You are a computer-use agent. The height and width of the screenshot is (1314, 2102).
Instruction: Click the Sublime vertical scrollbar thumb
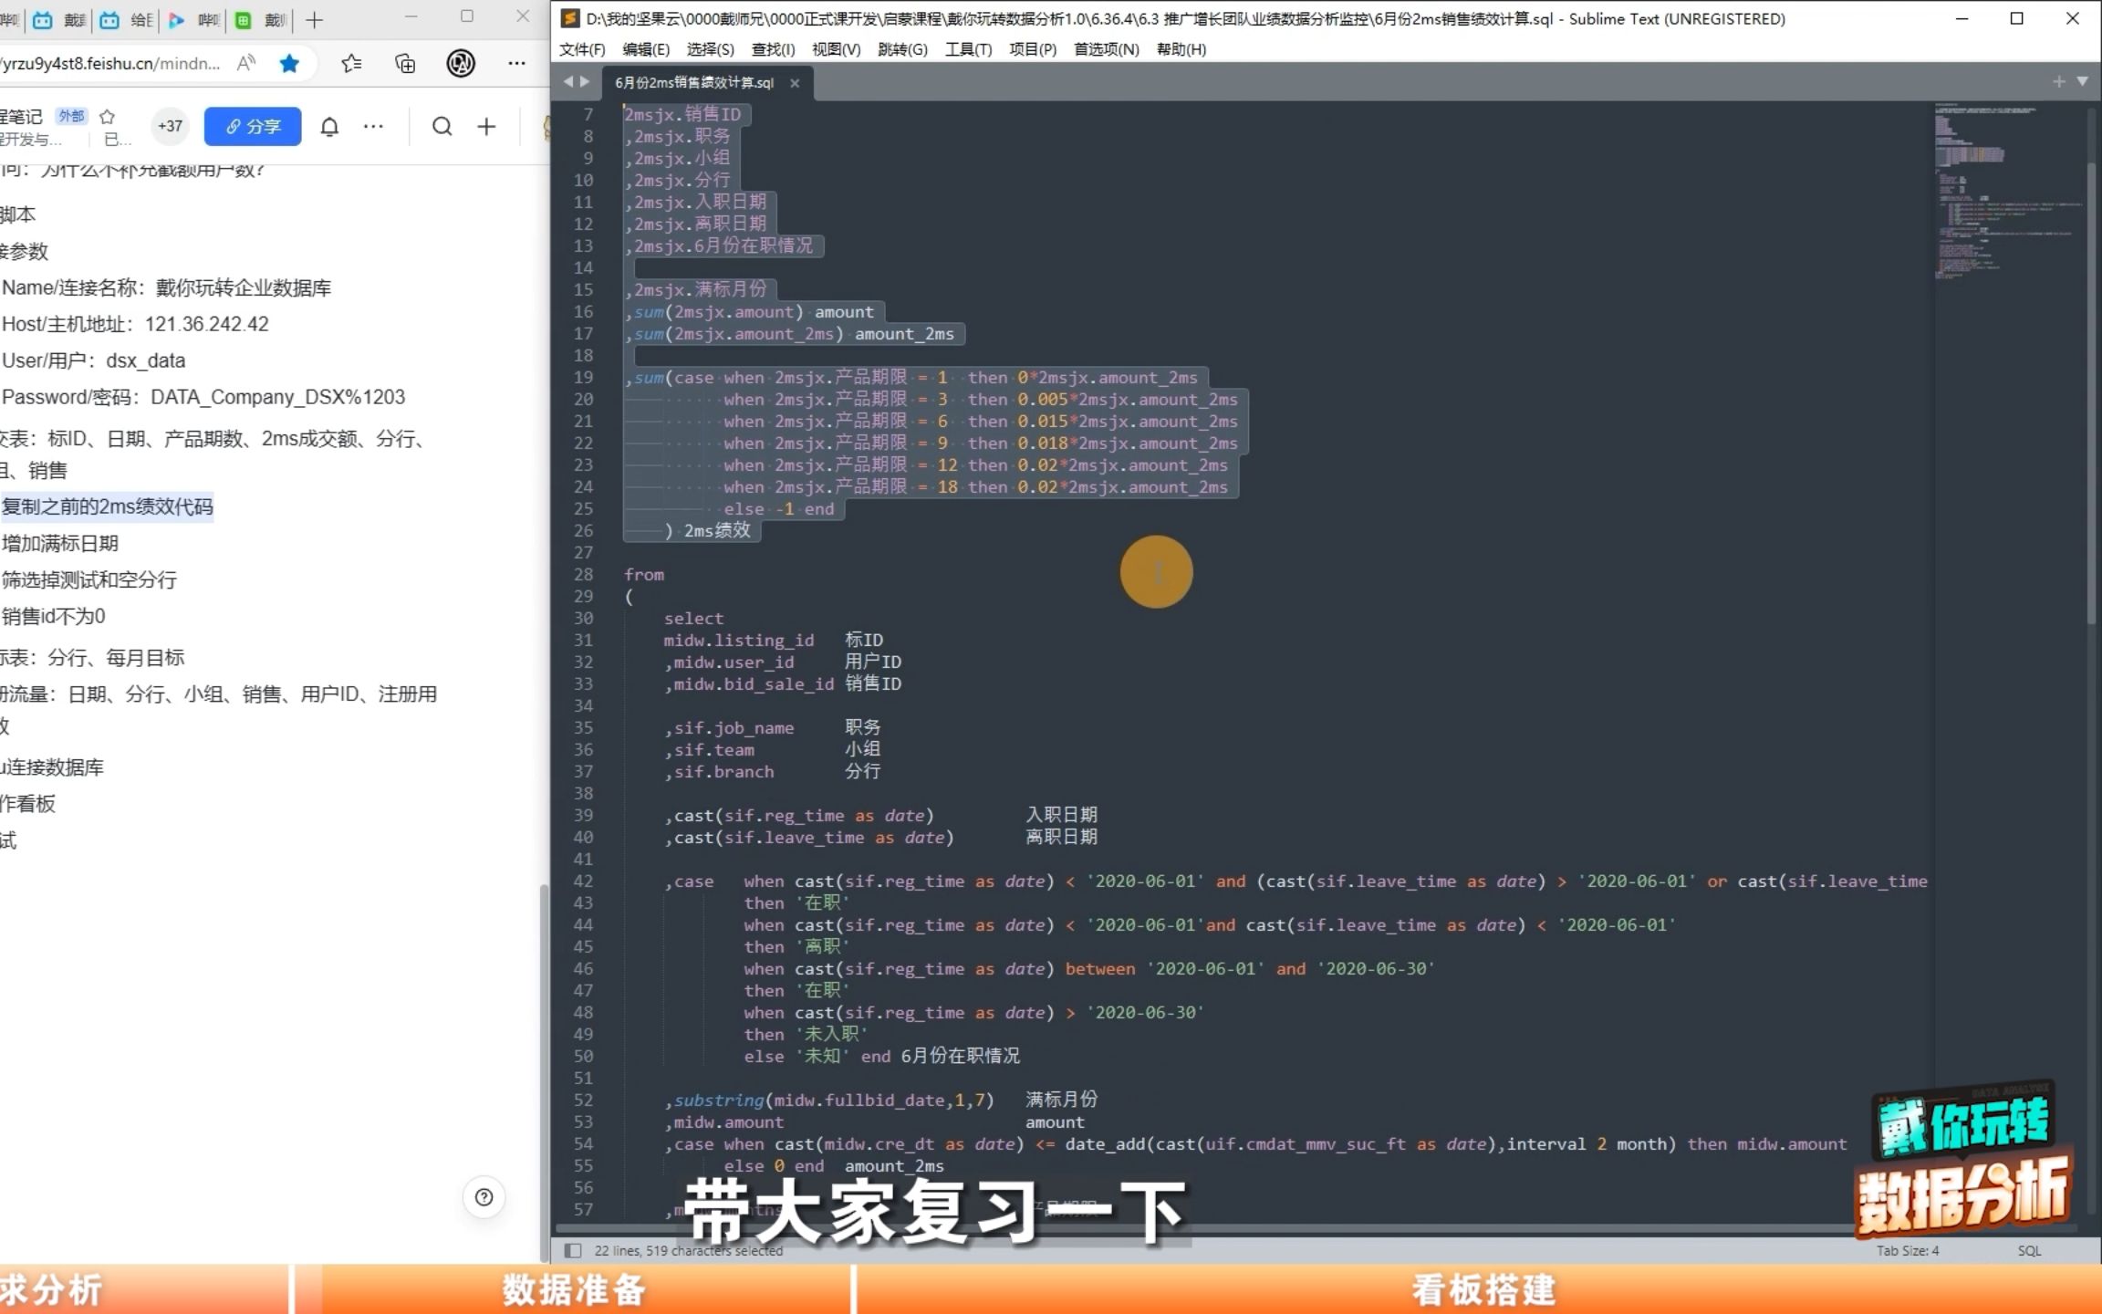[x=2091, y=392]
